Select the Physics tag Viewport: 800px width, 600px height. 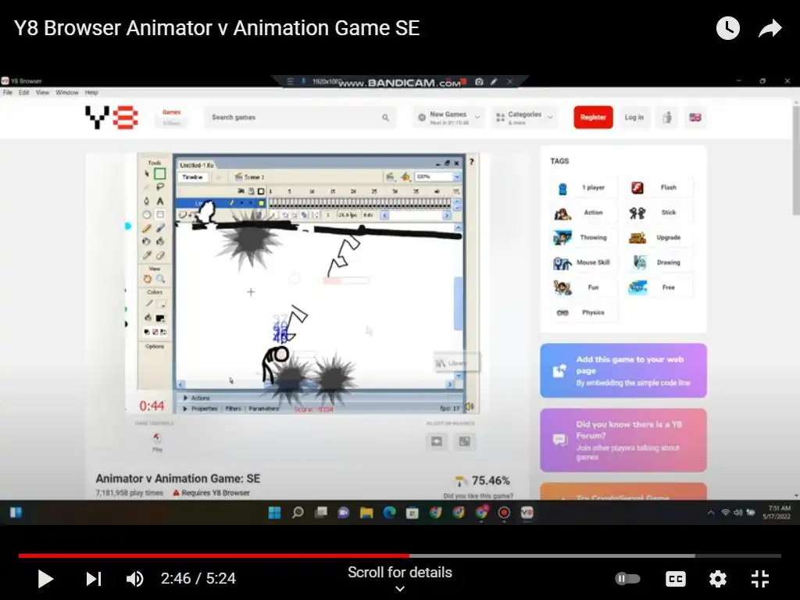[x=584, y=312]
